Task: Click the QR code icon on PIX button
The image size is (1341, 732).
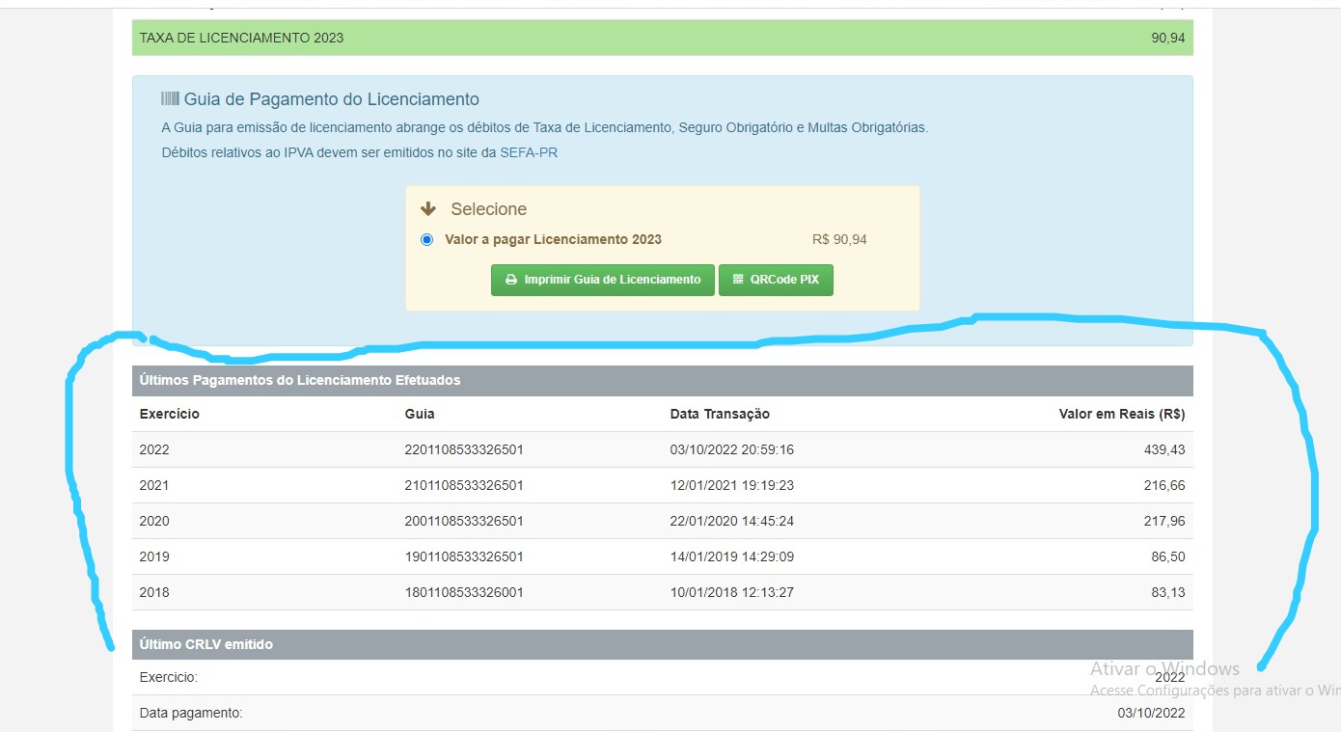Action: point(738,280)
